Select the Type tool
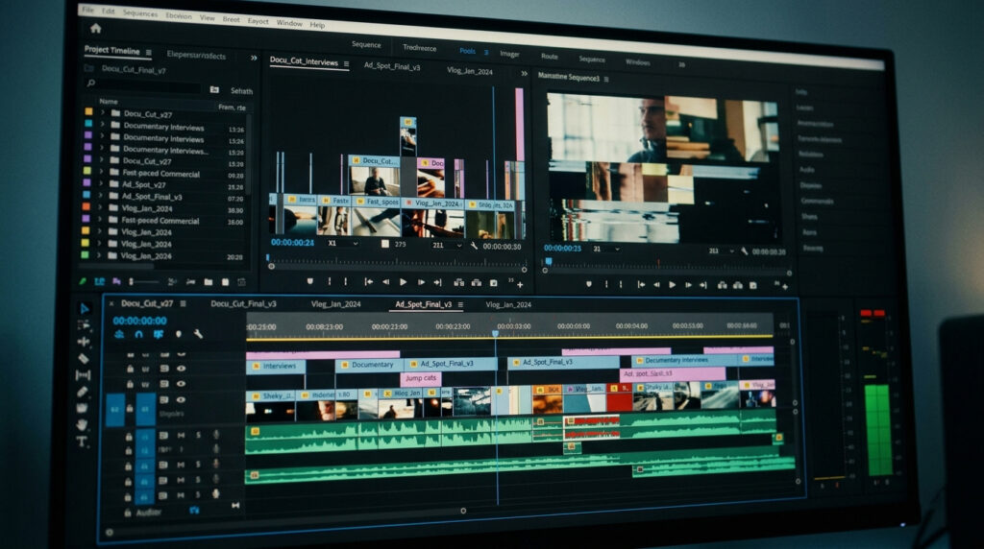984x549 pixels. tap(83, 442)
